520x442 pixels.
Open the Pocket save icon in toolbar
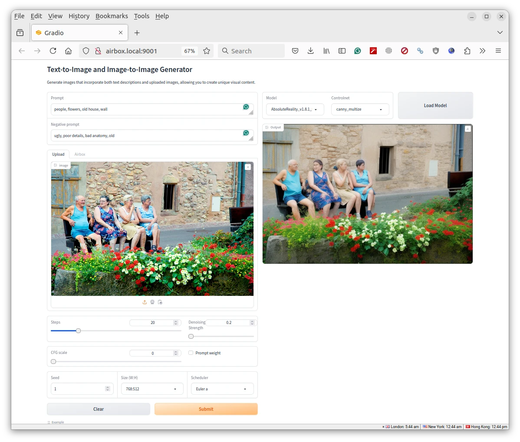click(x=295, y=51)
